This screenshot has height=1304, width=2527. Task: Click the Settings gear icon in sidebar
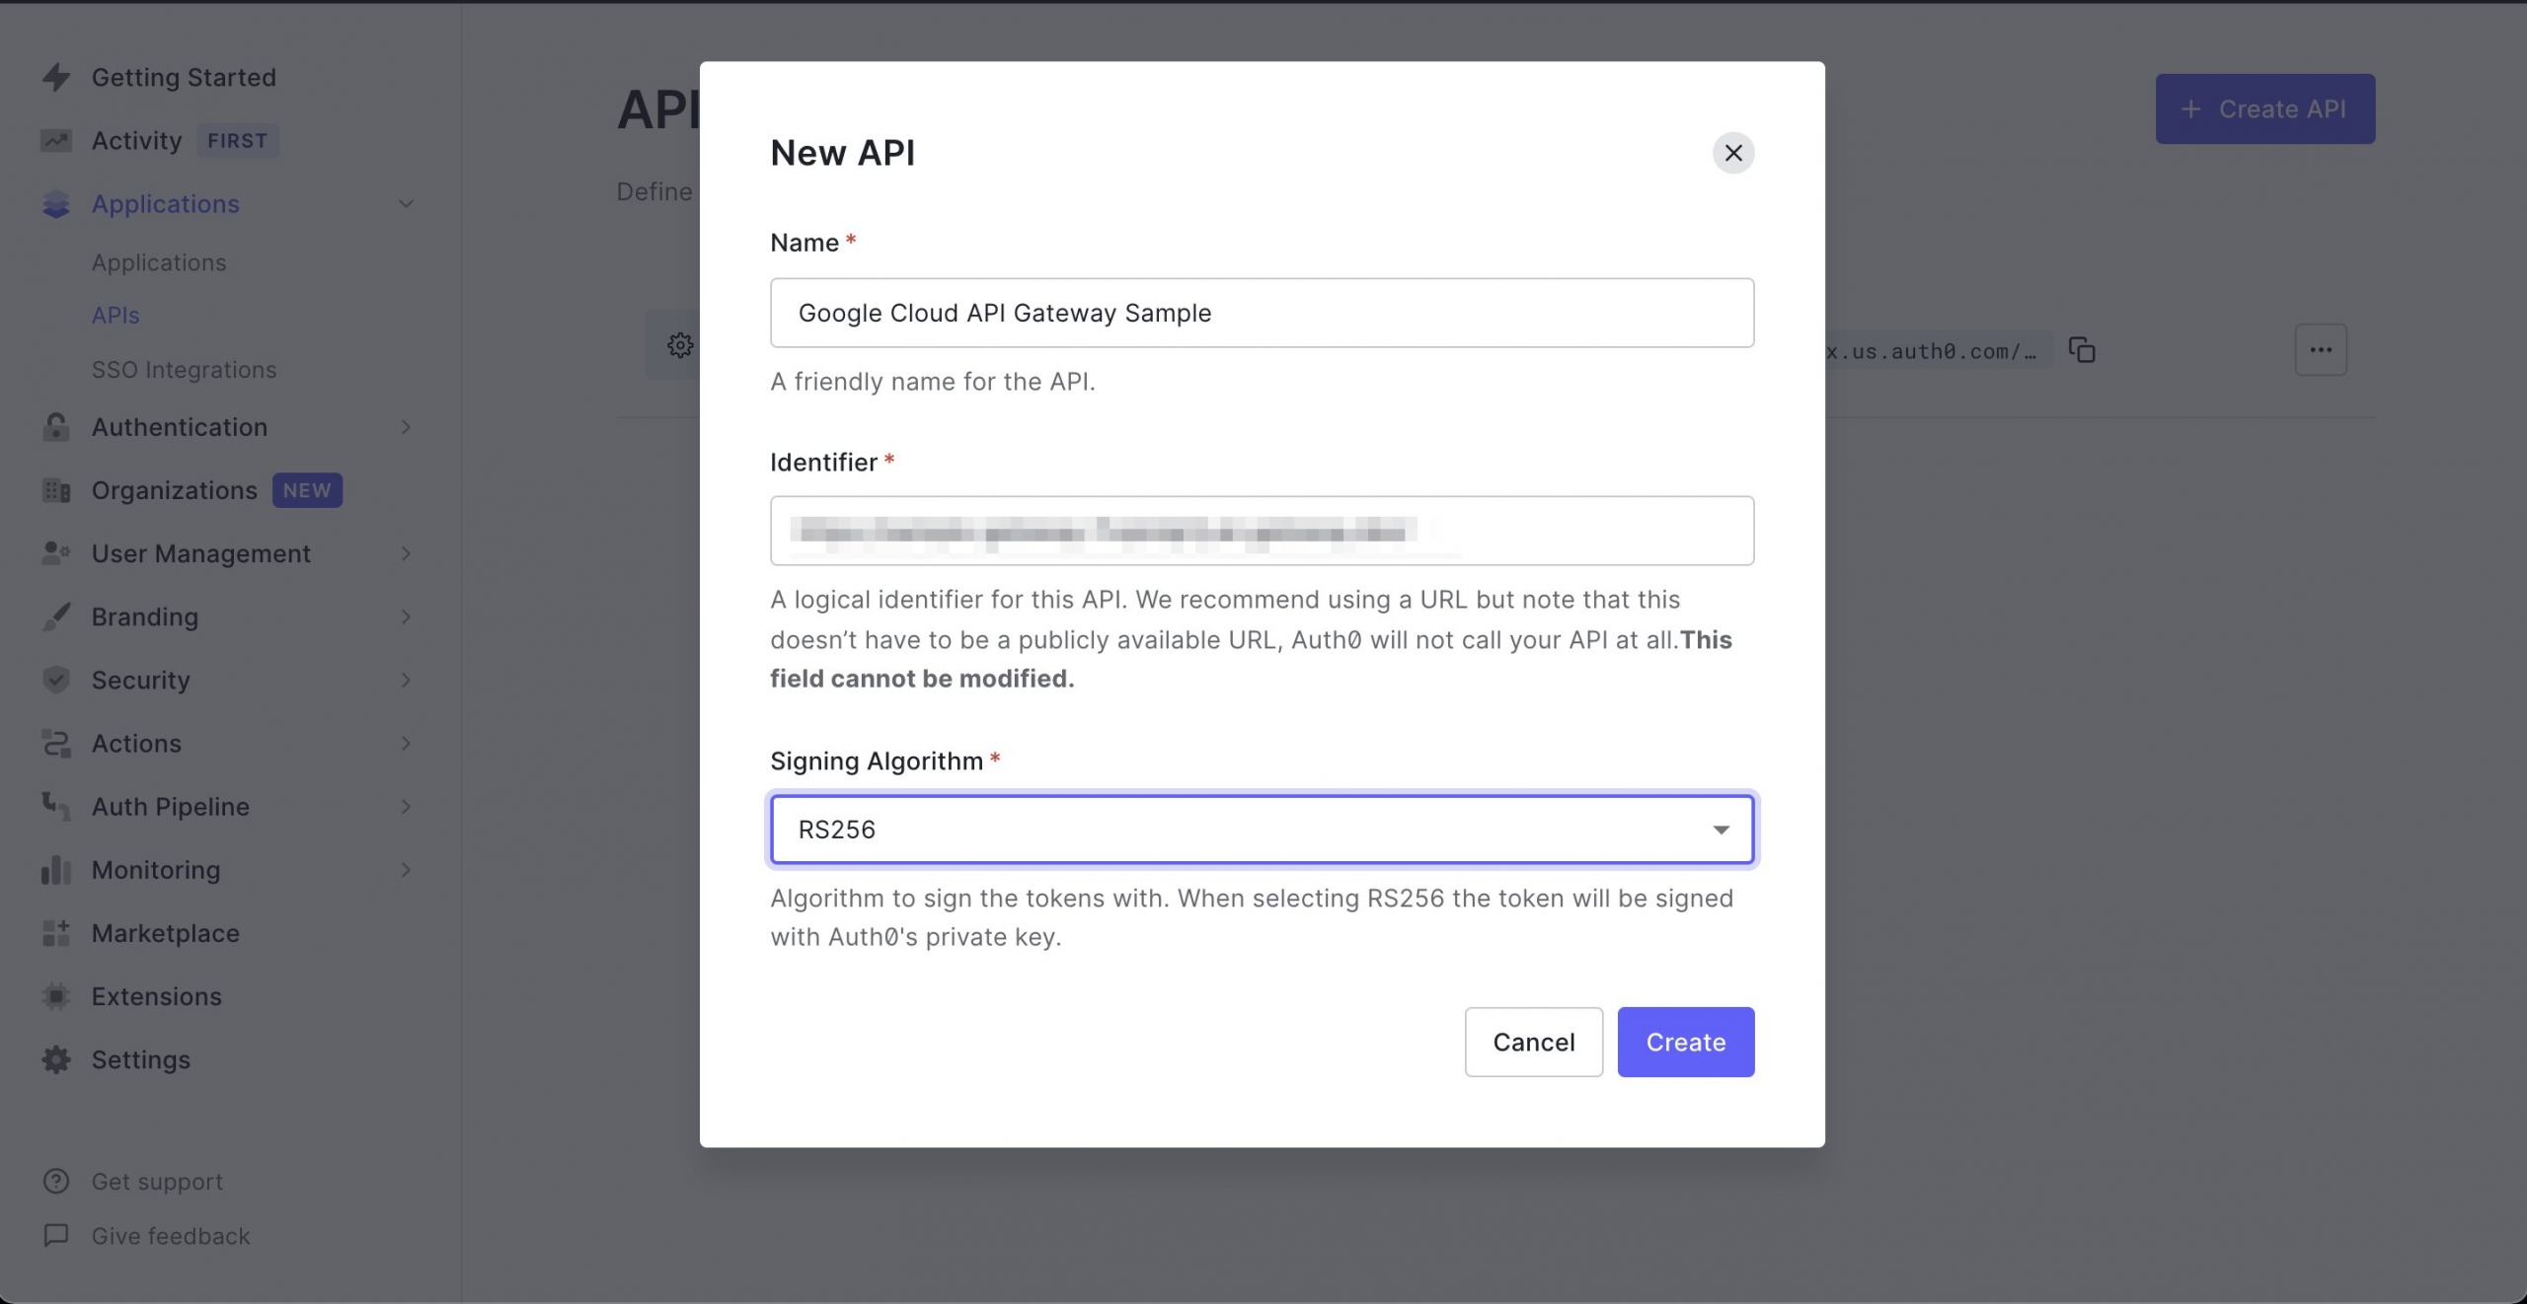pyautogui.click(x=56, y=1059)
